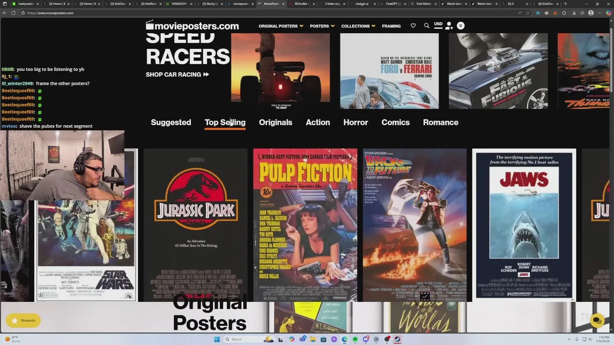
Task: Focus the address bar showing movieposters.com URL
Action: coord(269,13)
